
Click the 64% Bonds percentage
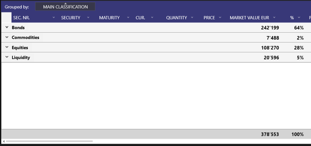pyautogui.click(x=299, y=28)
